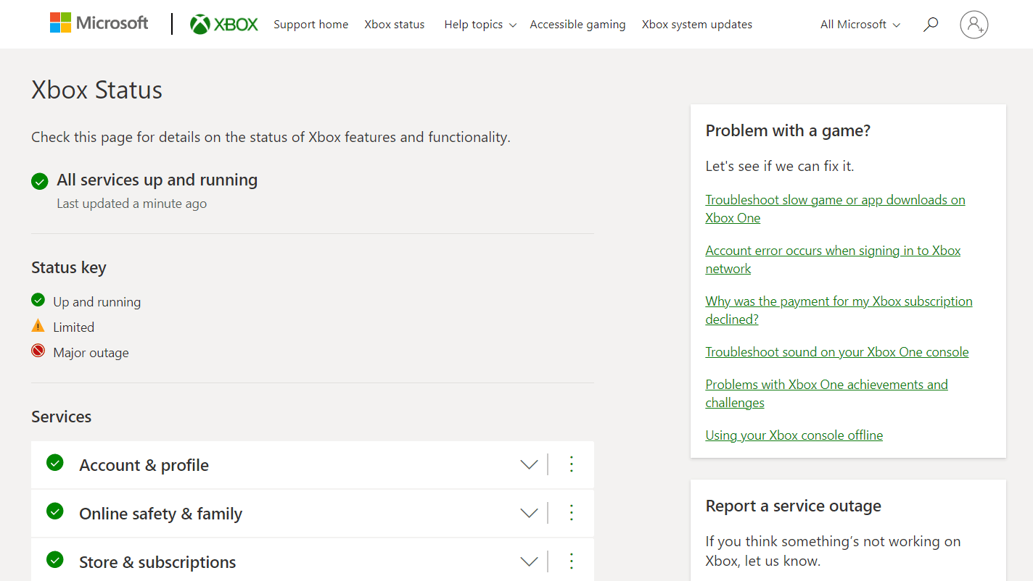
Task: Expand the Online safety & family chevron
Action: click(x=530, y=514)
